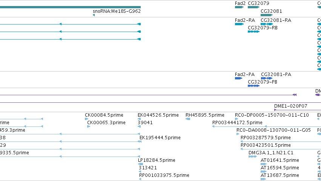Select CG32079-RB transcript exons

point(253,32)
